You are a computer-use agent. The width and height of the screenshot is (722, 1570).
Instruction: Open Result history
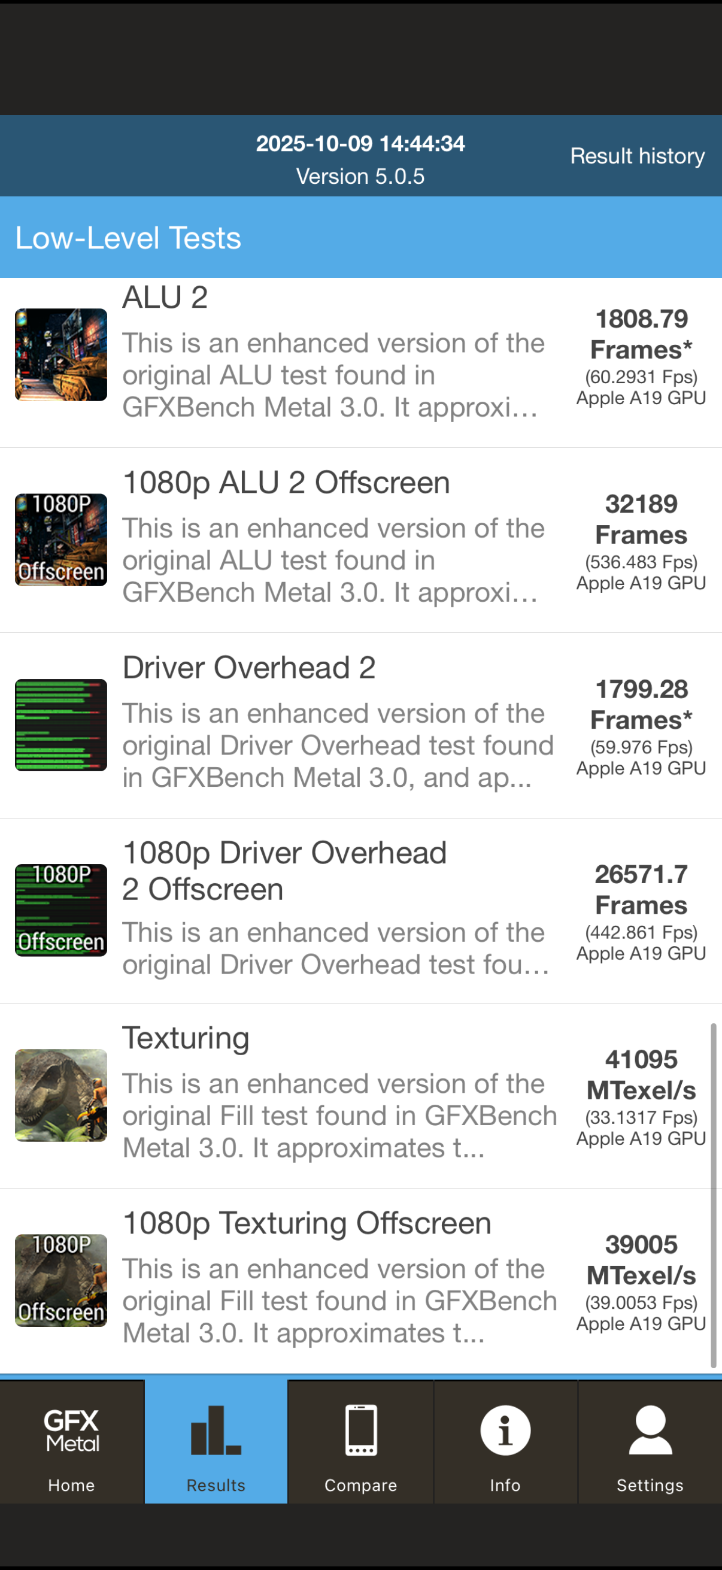[x=638, y=156]
